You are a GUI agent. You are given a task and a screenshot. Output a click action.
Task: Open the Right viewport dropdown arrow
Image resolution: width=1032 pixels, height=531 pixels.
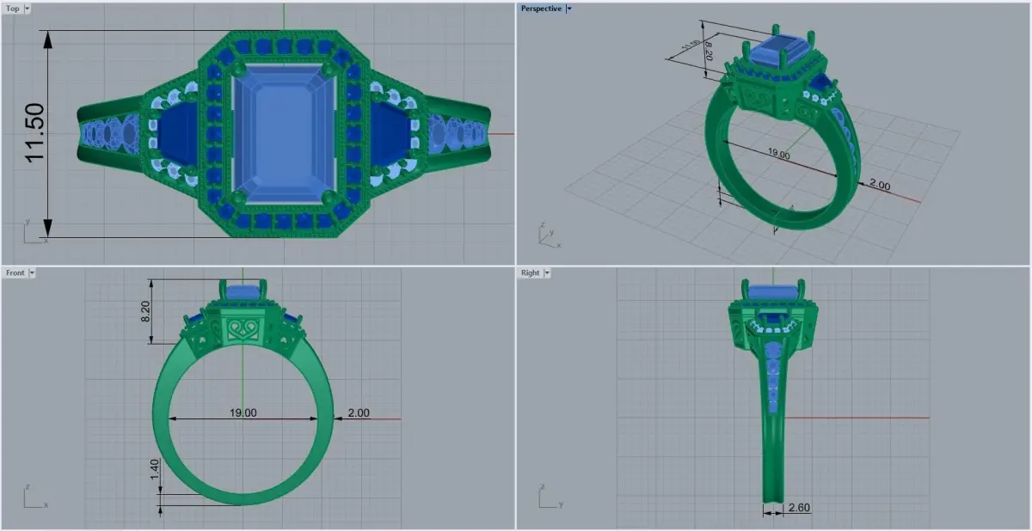pyautogui.click(x=547, y=272)
